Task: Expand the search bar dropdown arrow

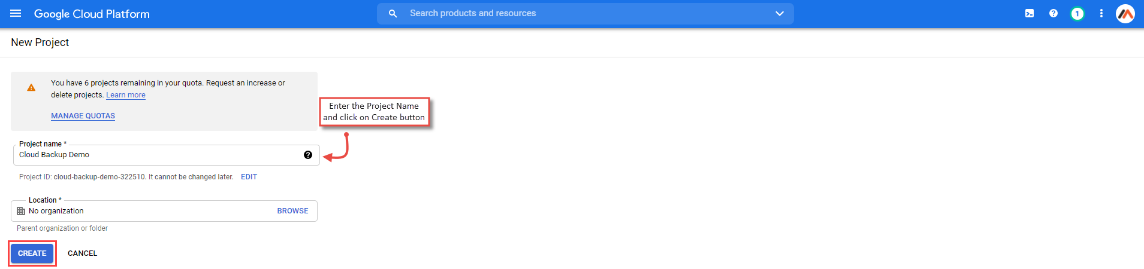Action: [780, 13]
